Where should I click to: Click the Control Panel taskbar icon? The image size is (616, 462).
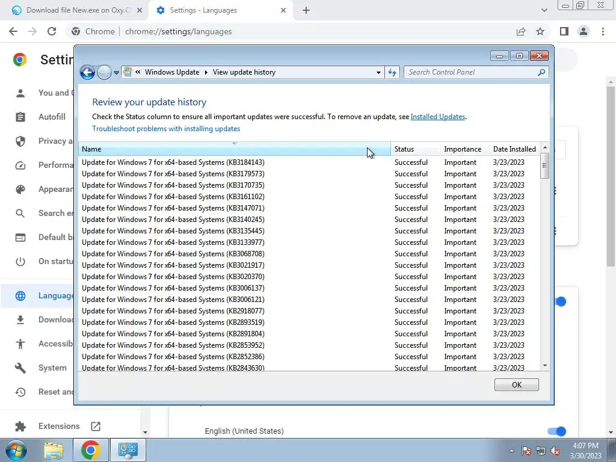coord(128,450)
